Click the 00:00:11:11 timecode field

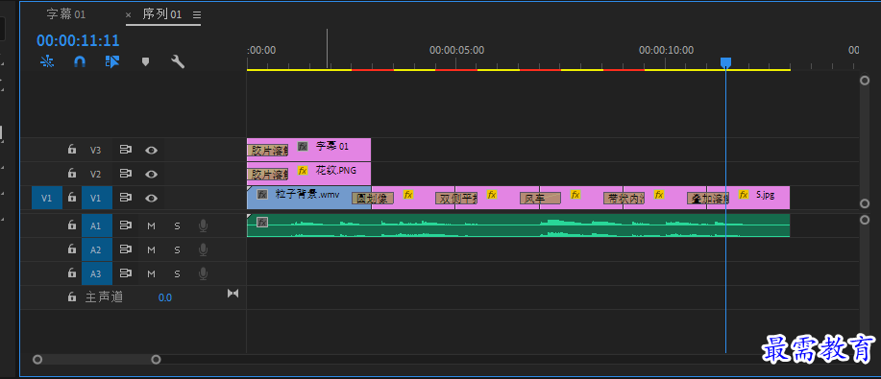(x=78, y=40)
